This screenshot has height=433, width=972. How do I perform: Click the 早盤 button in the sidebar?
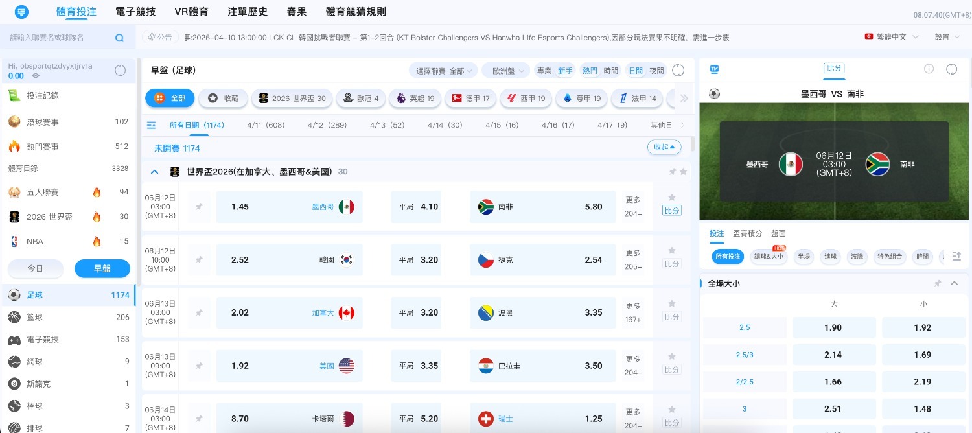pyautogui.click(x=102, y=268)
